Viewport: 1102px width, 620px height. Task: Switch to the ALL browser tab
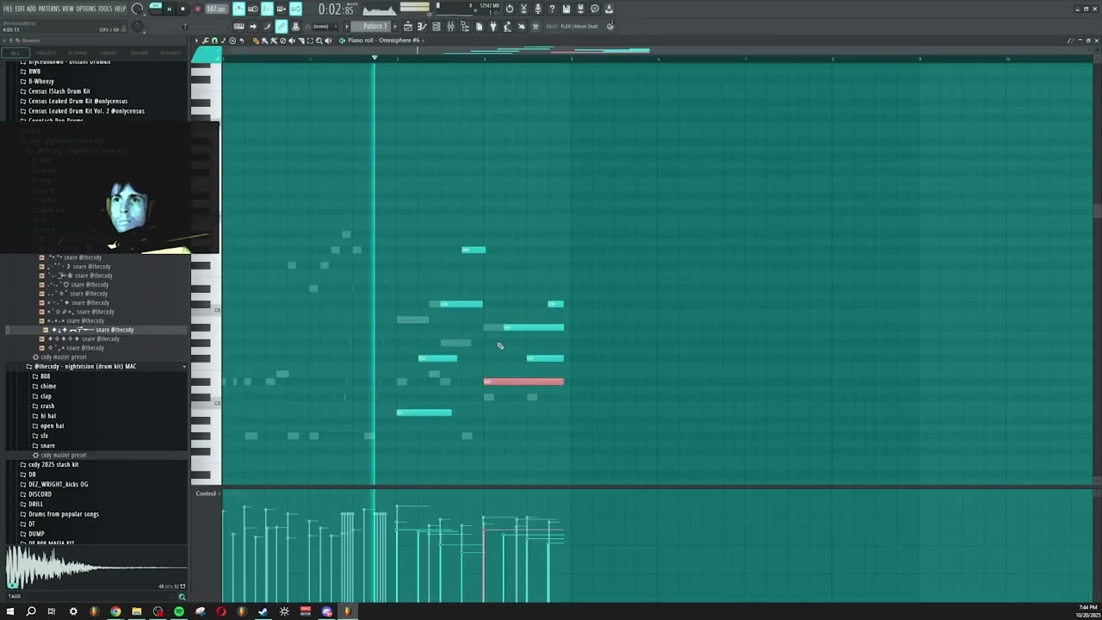click(x=15, y=53)
